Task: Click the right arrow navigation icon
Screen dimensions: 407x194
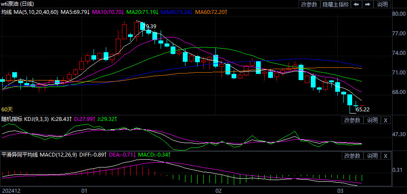Action: tap(367, 4)
